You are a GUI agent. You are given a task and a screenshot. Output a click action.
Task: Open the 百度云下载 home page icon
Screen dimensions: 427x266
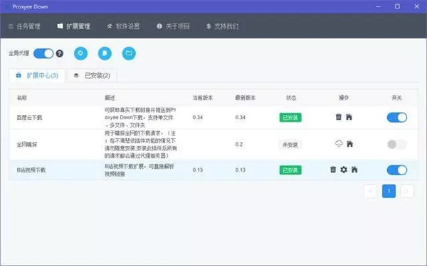(x=349, y=117)
